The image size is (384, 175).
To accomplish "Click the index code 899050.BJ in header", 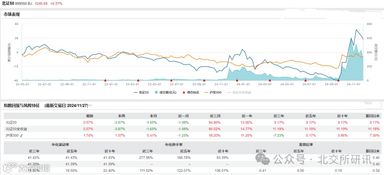I will [23, 4].
